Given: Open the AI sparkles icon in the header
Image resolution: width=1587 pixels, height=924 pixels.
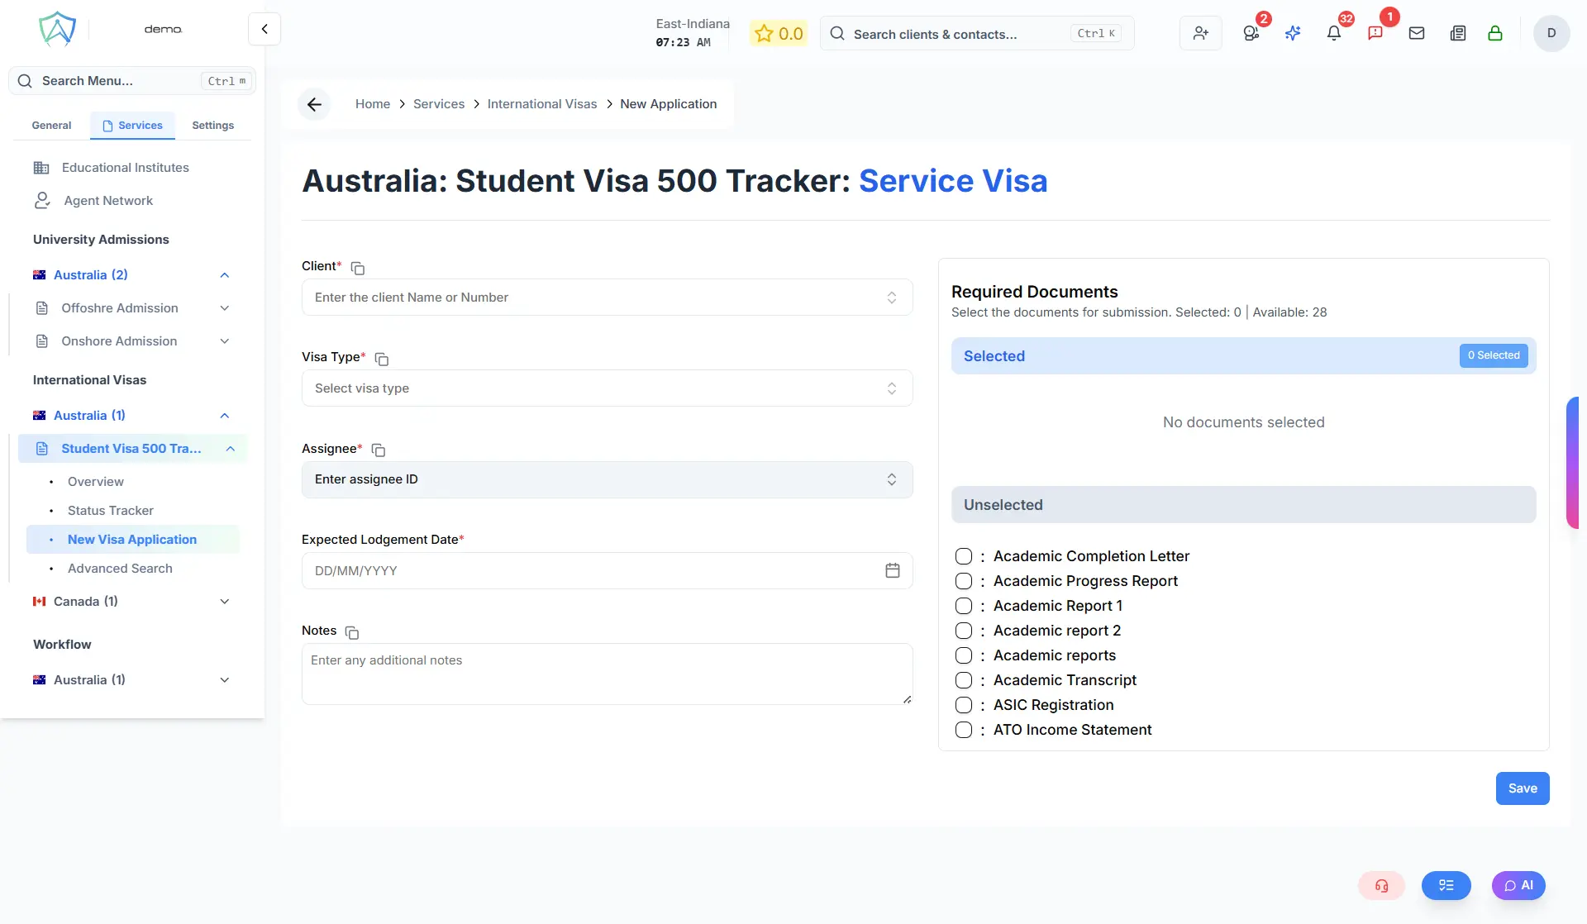Looking at the screenshot, I should (x=1293, y=33).
